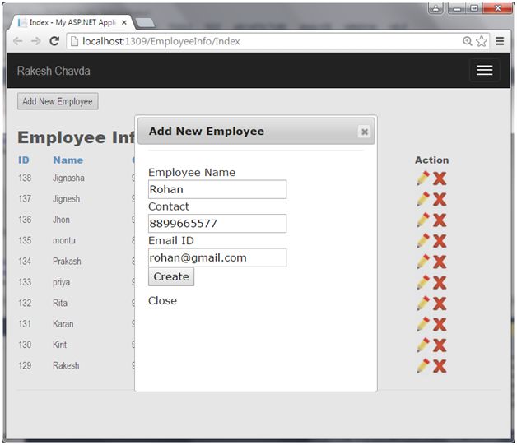
Task: Minimize the browser window
Action: click(458, 8)
